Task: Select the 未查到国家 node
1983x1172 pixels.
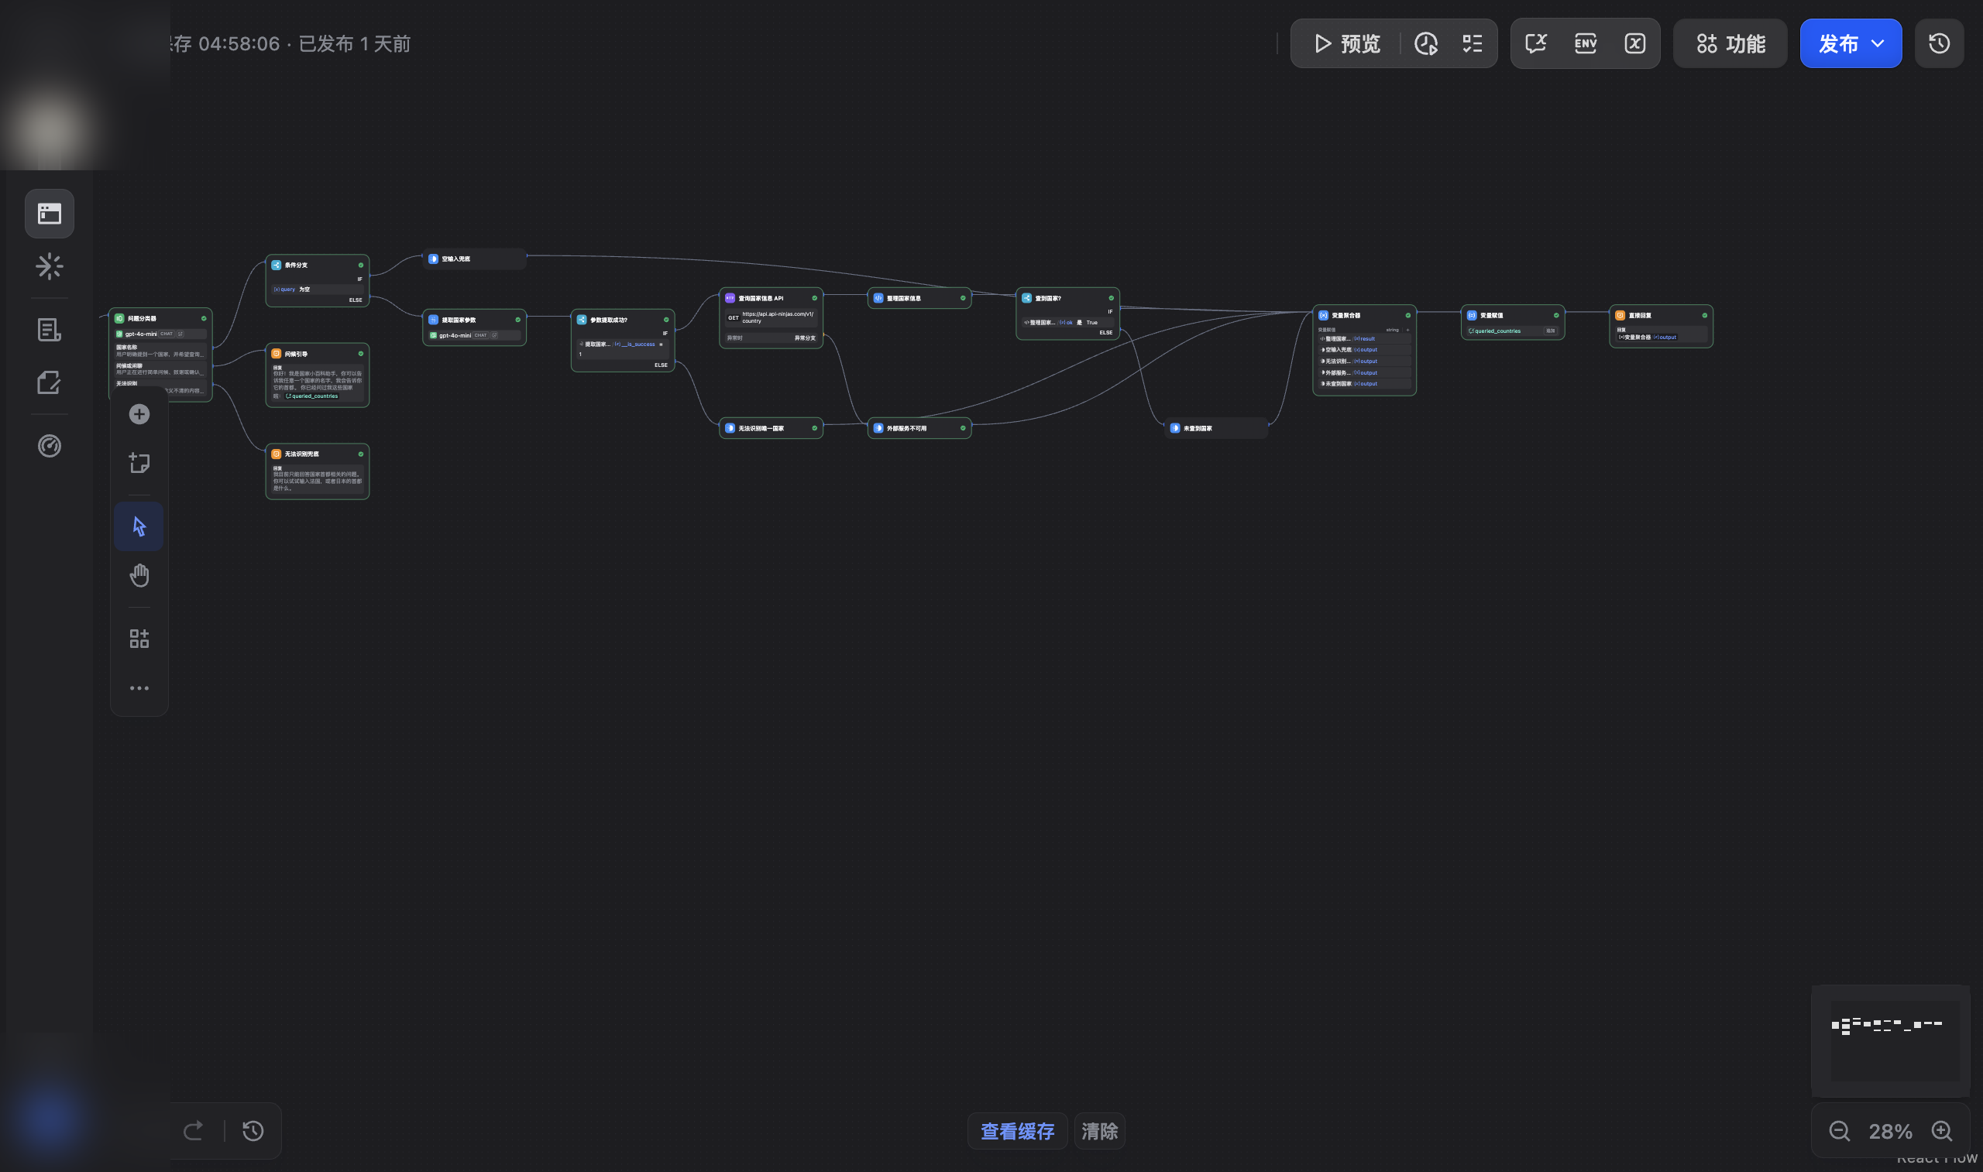Action: tap(1217, 428)
